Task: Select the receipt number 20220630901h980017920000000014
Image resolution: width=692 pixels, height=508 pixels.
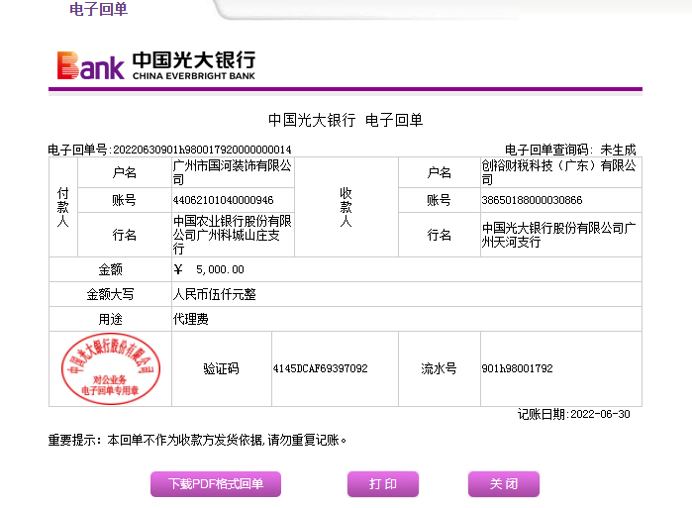Action: [x=202, y=151]
